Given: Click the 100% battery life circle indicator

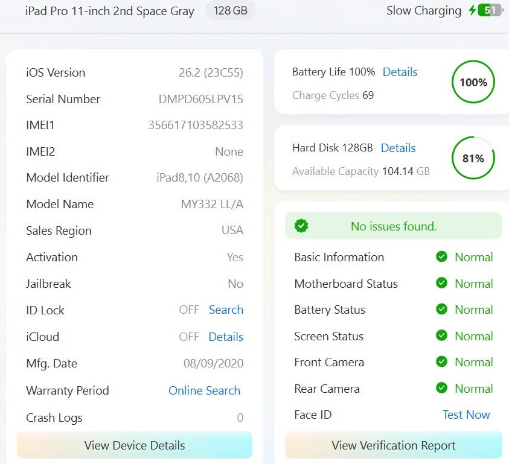Looking at the screenshot, I should click(473, 82).
